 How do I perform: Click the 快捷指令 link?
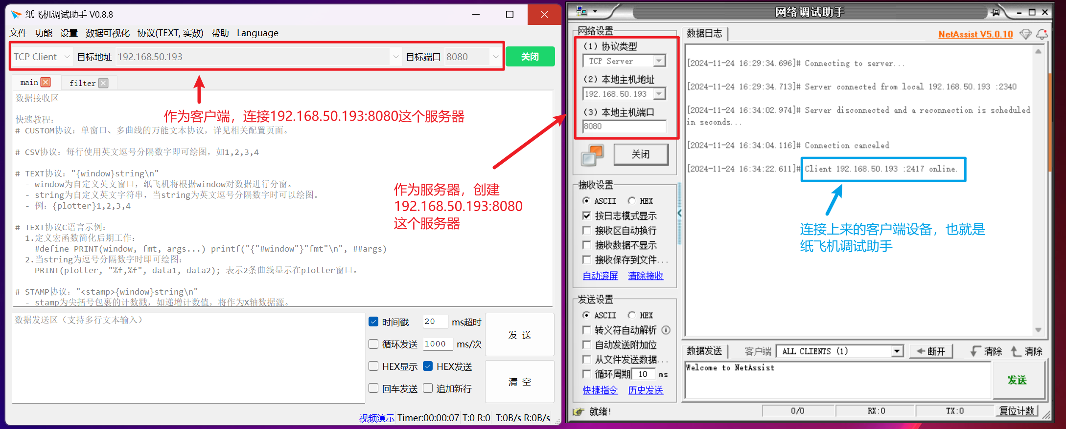pos(600,390)
